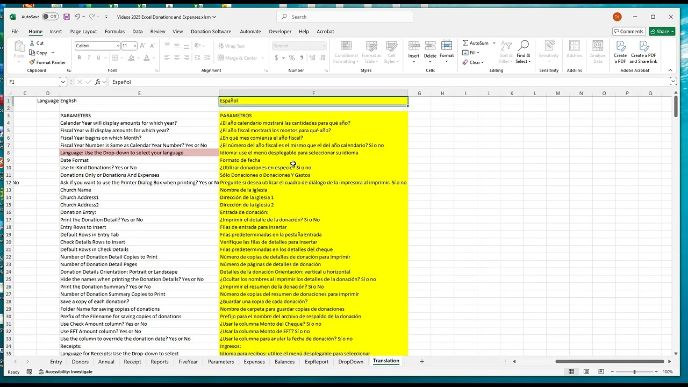688x387 pixels.
Task: Click the Copy icon
Action: (x=32, y=53)
